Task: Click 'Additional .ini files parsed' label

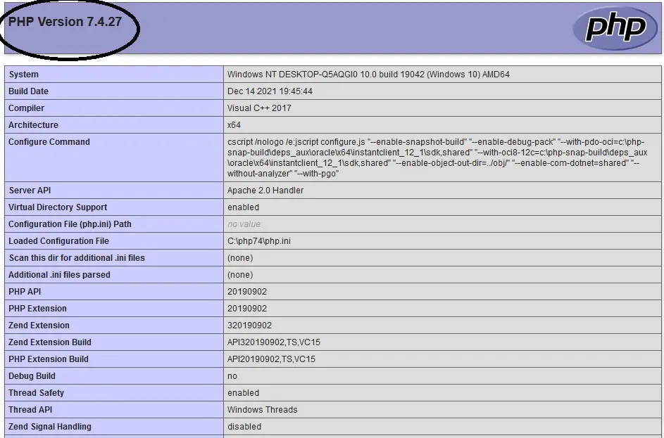Action: pos(59,275)
